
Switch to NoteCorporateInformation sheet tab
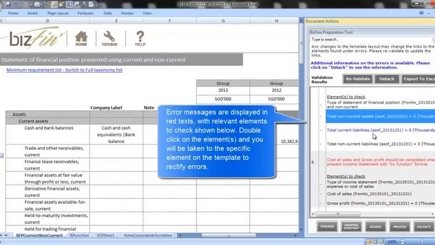click(148, 235)
